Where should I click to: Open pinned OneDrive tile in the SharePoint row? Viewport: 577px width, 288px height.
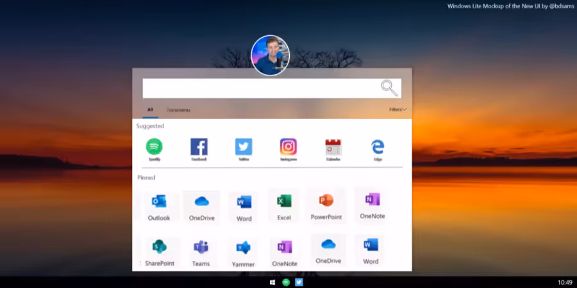click(x=328, y=250)
